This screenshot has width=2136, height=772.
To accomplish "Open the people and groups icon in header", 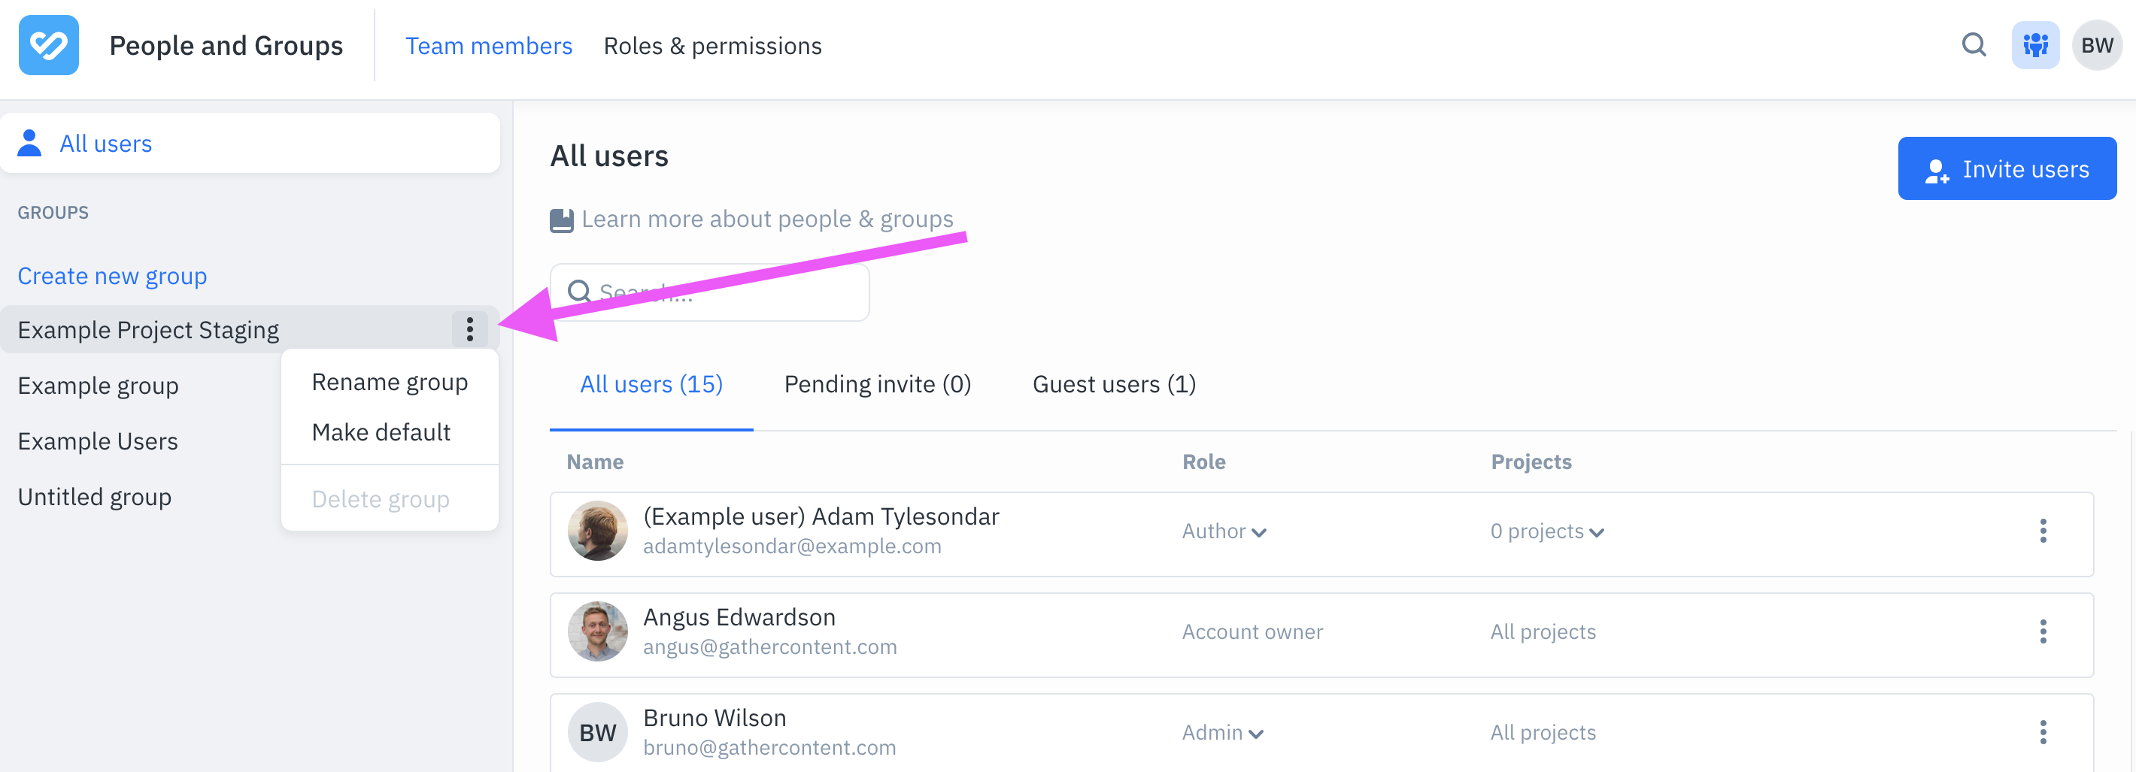I will click(x=2034, y=45).
